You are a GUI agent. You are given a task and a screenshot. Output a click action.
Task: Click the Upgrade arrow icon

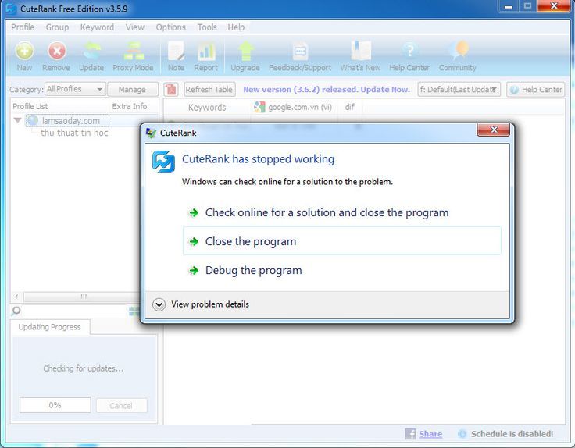[x=245, y=51]
